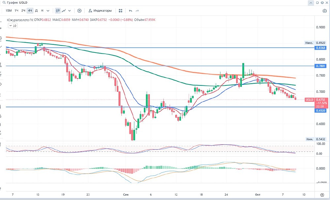Switch to the weekly Н timeframe
This screenshot has height=200, width=330.
(x=42, y=11)
